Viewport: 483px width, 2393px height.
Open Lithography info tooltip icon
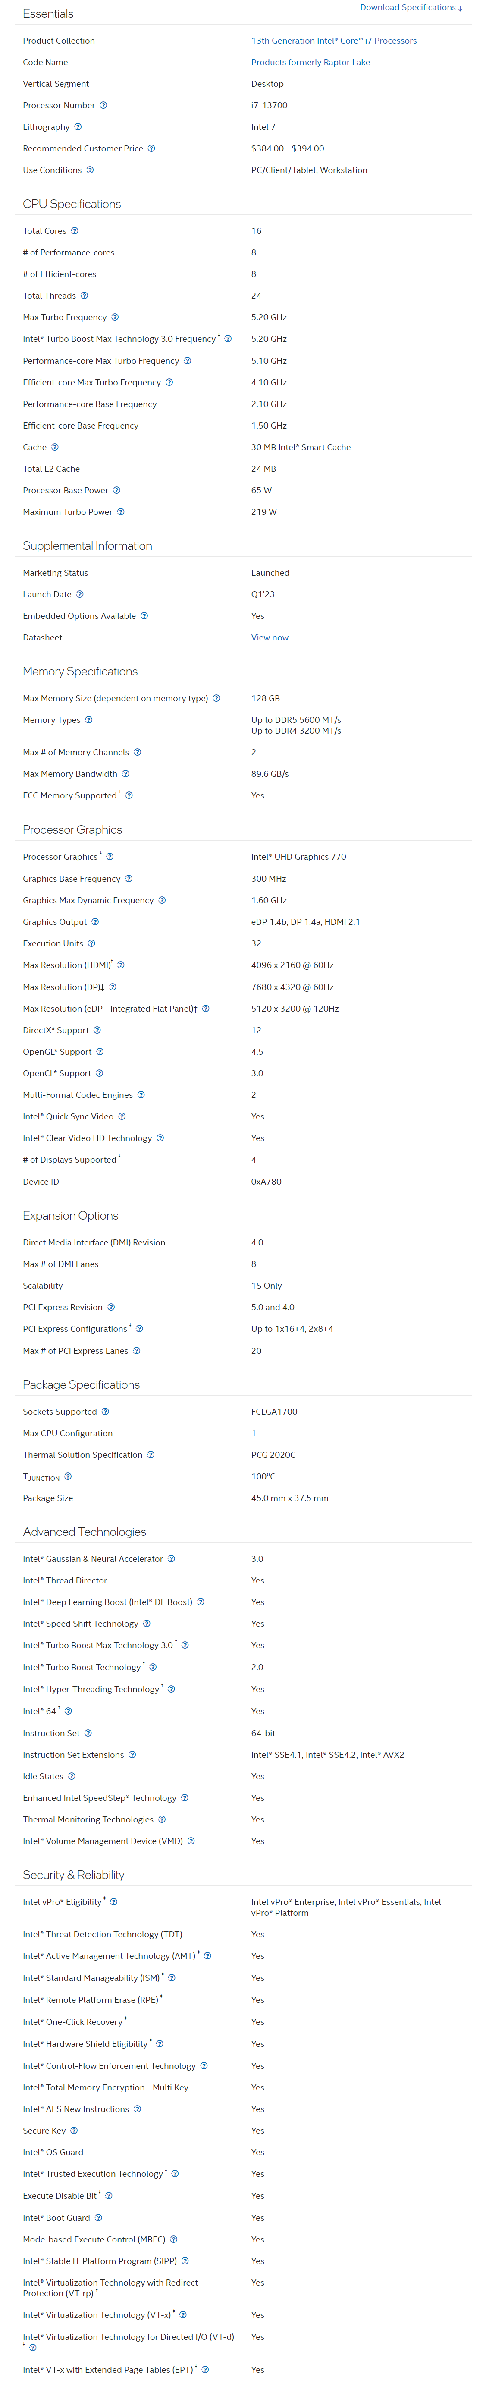tap(78, 127)
